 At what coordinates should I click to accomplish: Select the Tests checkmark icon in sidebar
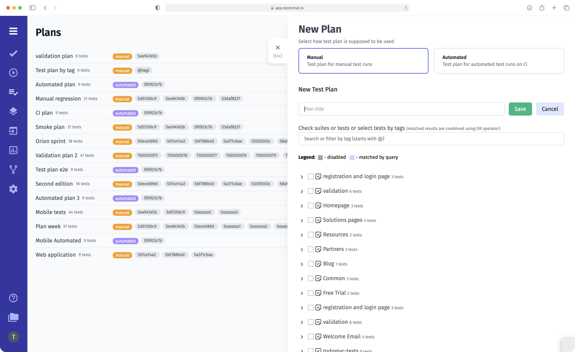[x=13, y=53]
